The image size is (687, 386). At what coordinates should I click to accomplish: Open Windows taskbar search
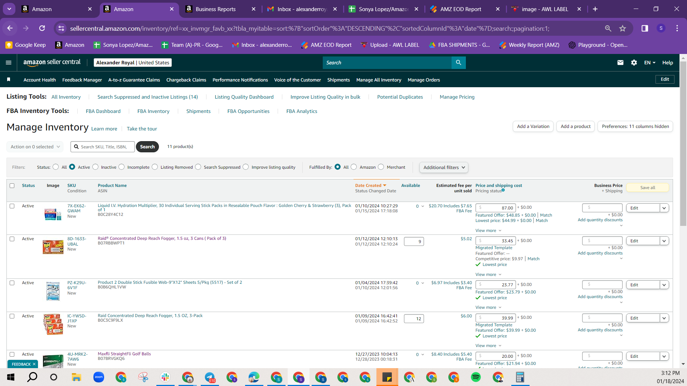tap(32, 377)
